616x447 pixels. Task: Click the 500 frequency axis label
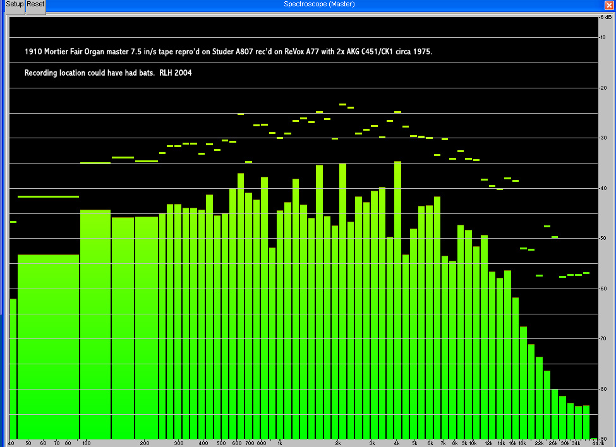pyautogui.click(x=221, y=443)
